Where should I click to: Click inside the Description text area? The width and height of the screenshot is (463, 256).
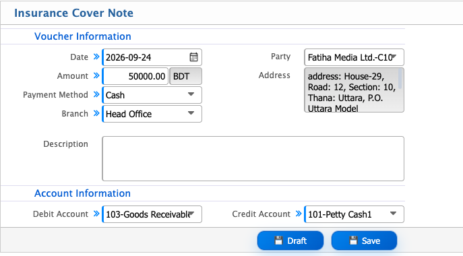(x=253, y=158)
